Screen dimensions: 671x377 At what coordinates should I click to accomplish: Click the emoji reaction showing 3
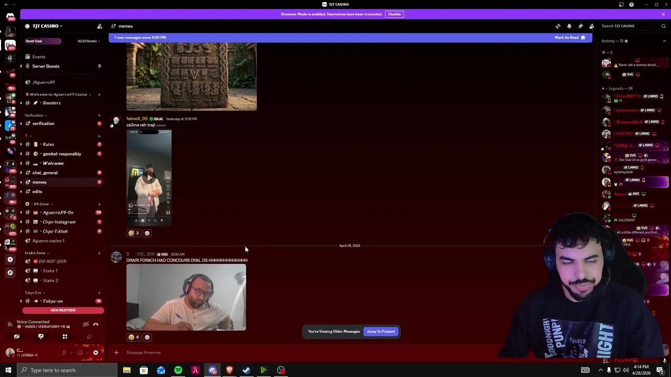click(134, 233)
